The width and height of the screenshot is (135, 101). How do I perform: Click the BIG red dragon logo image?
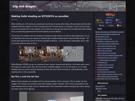pos(110,15)
